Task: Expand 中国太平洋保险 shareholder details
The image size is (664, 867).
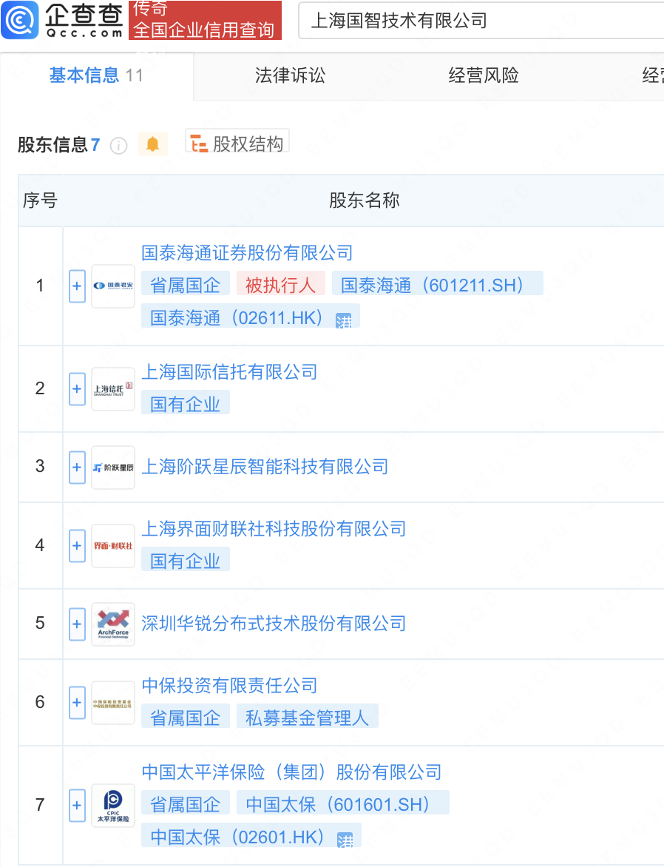Action: pos(77,805)
